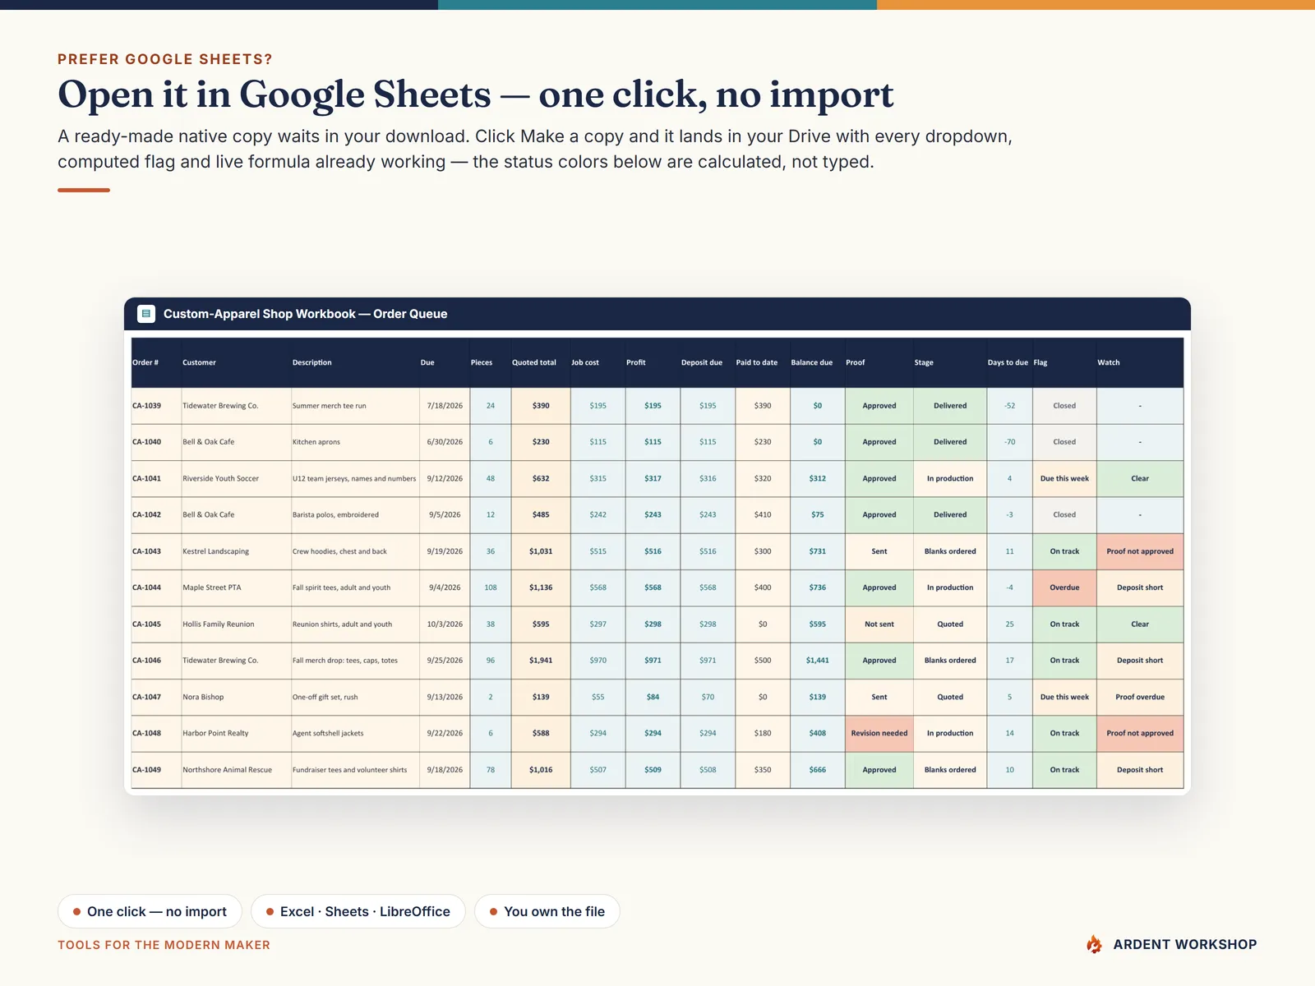
Task: Click quoted total $1,941
Action: [x=541, y=661]
